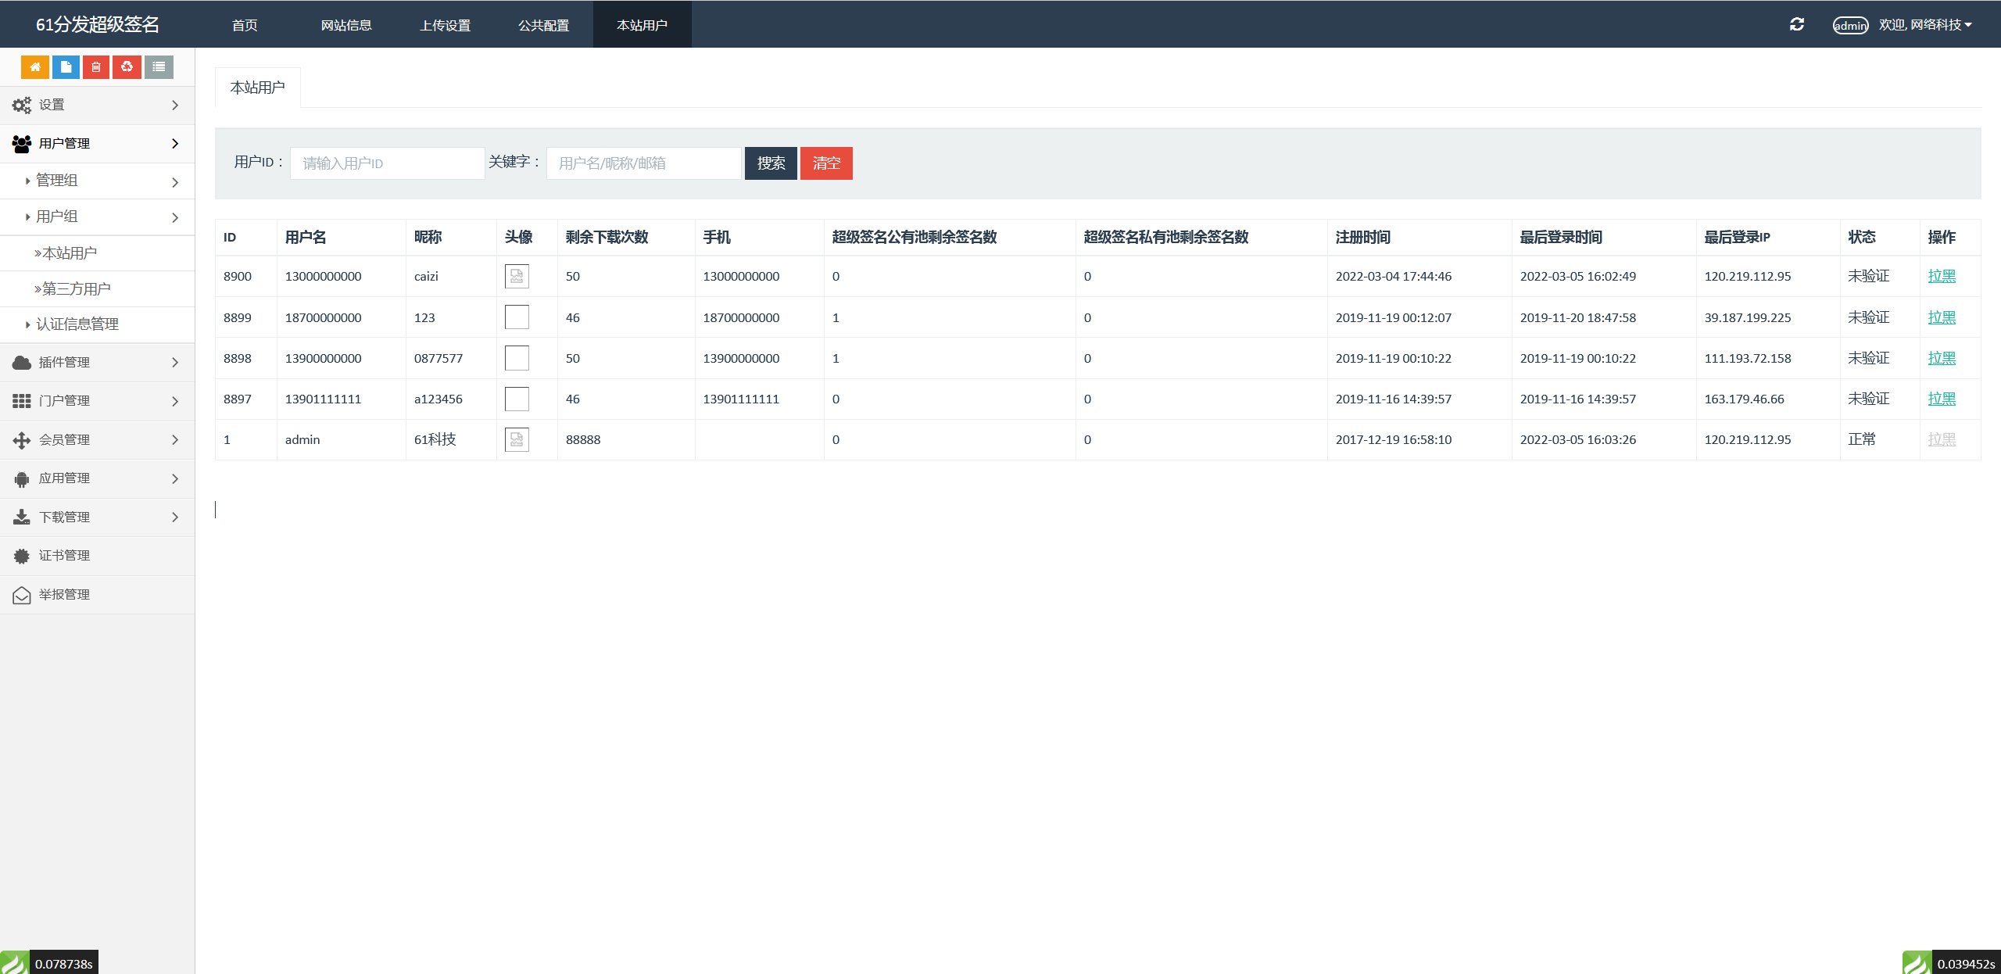
Task: Click 拉黑 link for user 8900
Action: pyautogui.click(x=1942, y=276)
